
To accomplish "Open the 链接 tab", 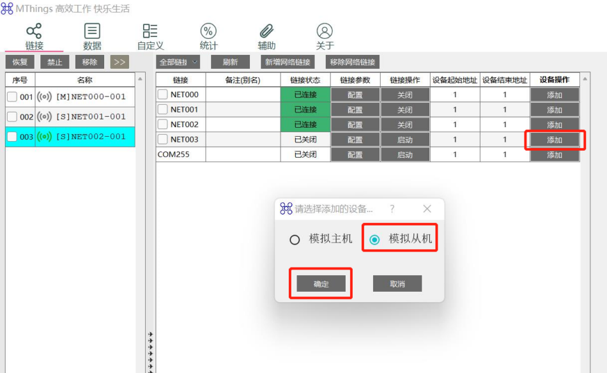I will click(34, 37).
